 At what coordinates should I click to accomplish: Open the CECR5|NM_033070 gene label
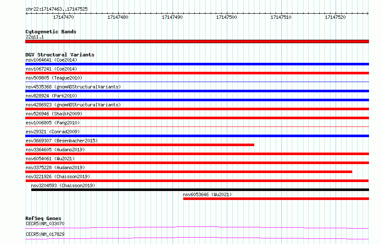[45, 223]
